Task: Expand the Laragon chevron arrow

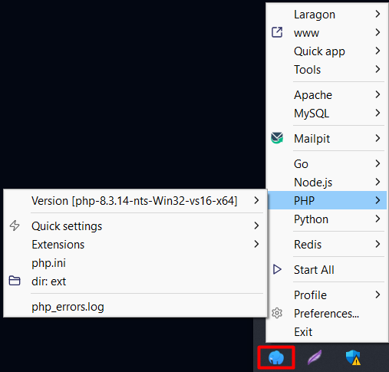Action: click(377, 14)
